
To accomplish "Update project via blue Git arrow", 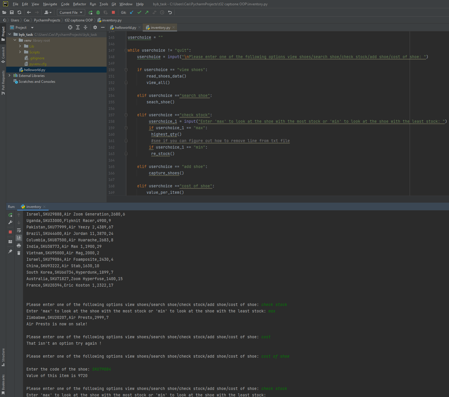I will click(x=131, y=12).
